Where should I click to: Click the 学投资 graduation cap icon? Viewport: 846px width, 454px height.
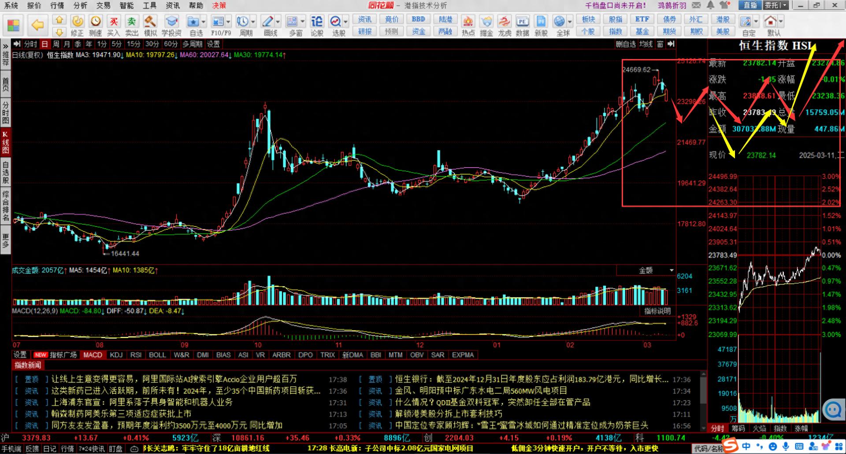click(x=171, y=25)
